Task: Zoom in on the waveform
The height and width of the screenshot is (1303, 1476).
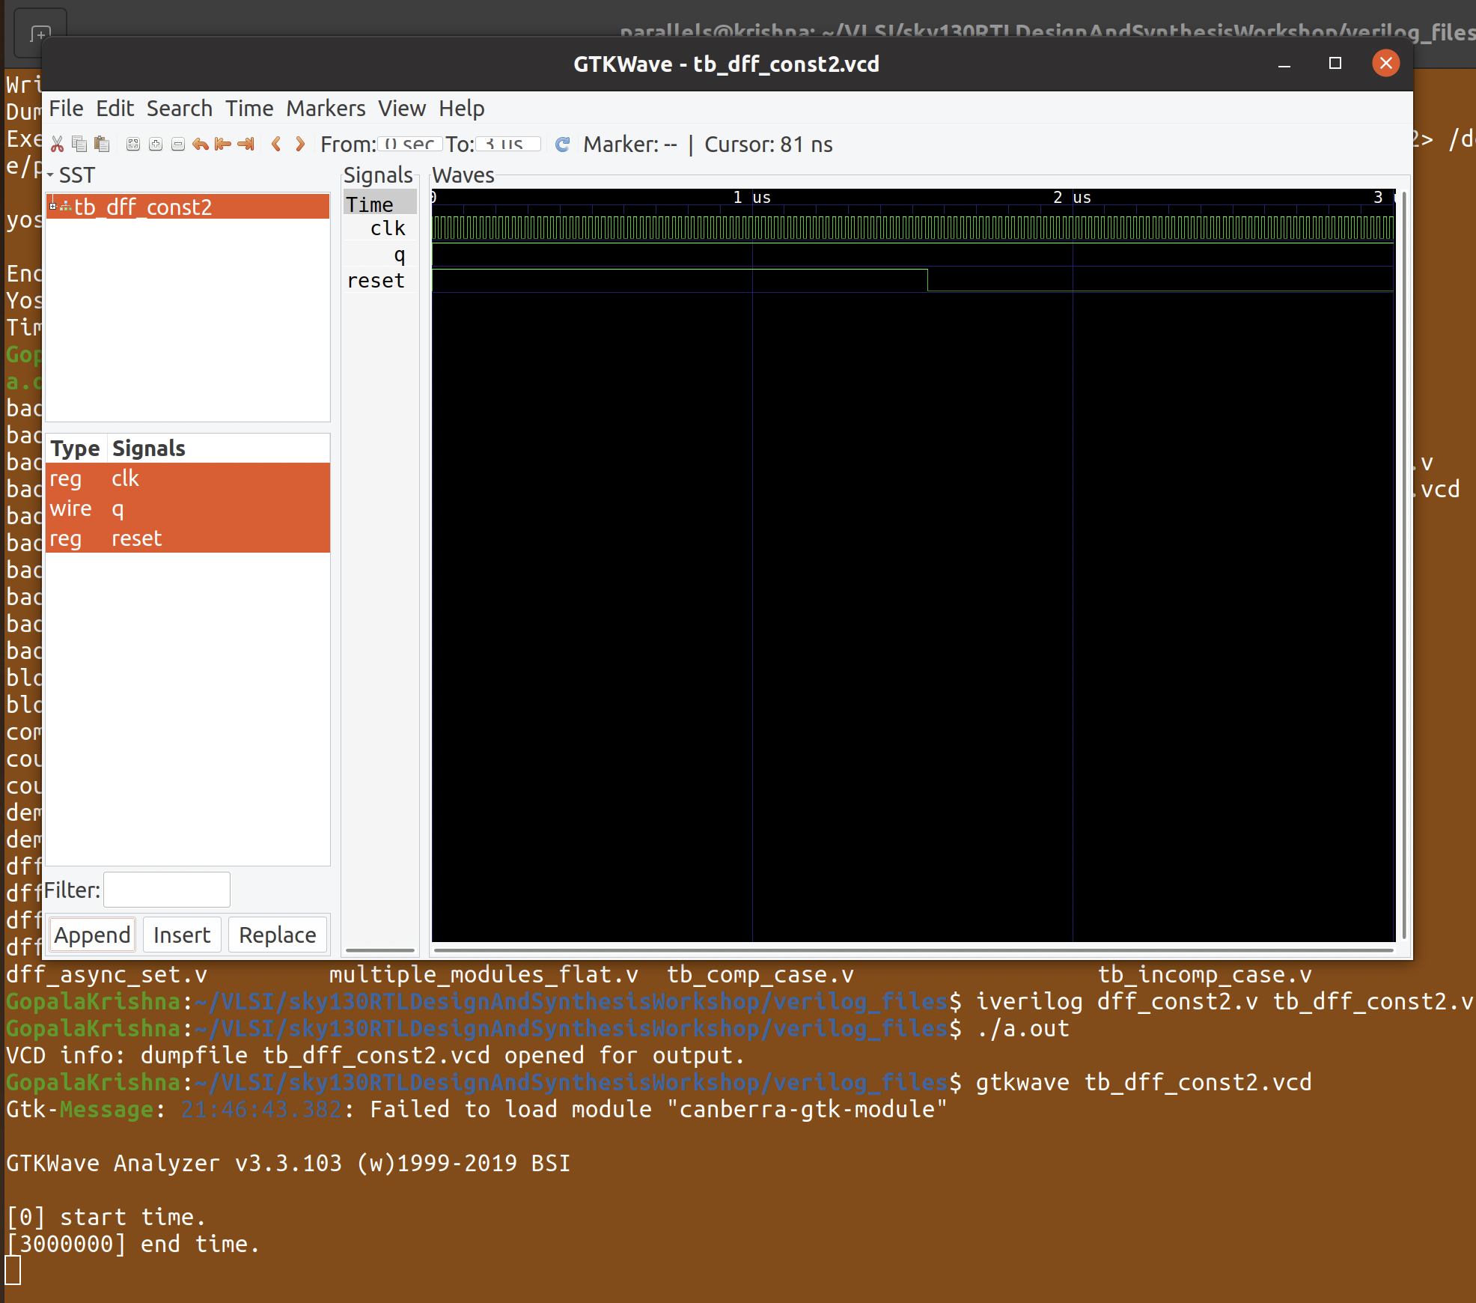Action: [156, 144]
